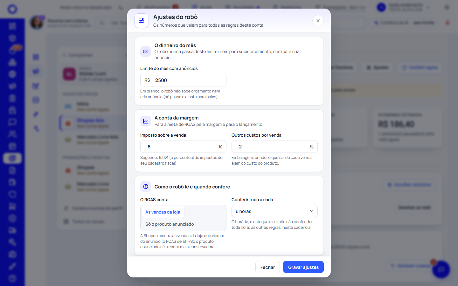Click the sliders icon beside Ajustes do robô
Screen dimensions: 458x286
[142, 21]
